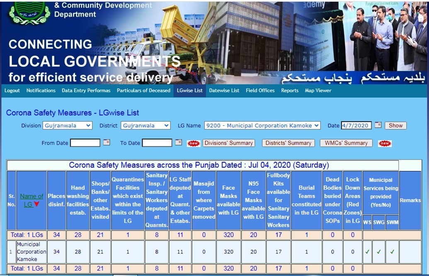Click the WS green check mark for Kamoke
The height and width of the screenshot is (276, 429).
click(x=367, y=252)
